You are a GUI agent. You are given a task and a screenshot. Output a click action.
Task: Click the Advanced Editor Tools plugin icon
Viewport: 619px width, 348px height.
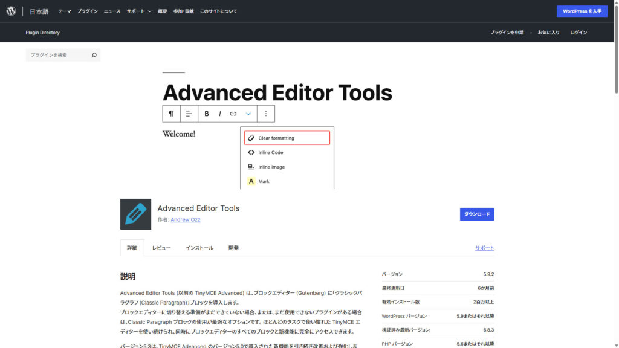point(135,214)
